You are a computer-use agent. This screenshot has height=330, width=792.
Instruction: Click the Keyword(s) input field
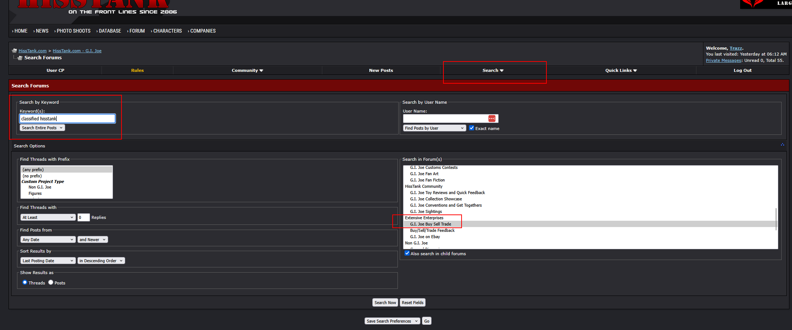pos(67,119)
